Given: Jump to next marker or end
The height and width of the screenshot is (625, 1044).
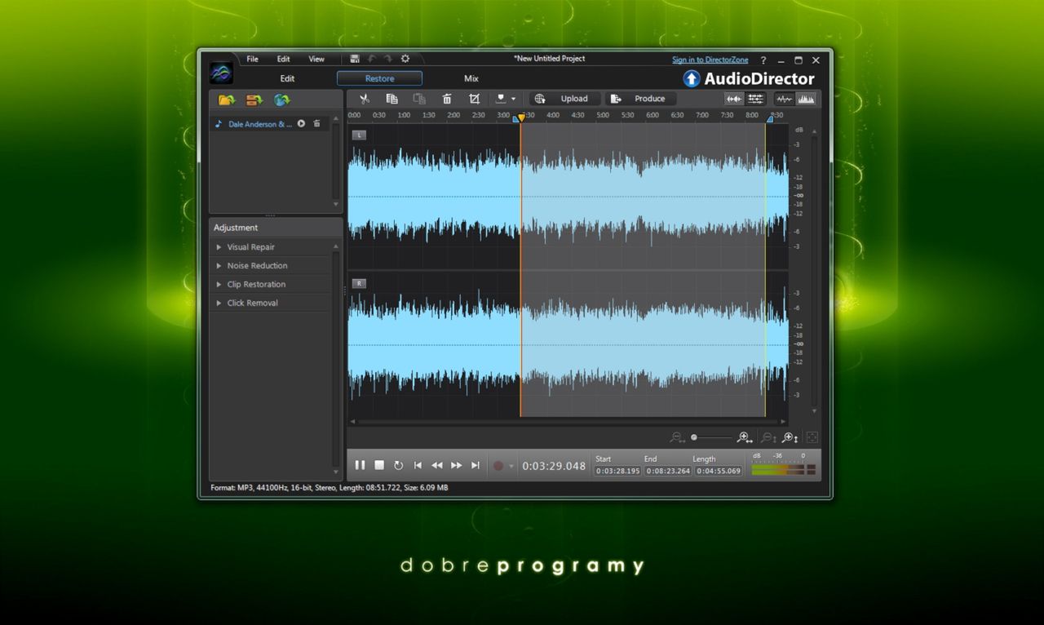Looking at the screenshot, I should coord(476,465).
